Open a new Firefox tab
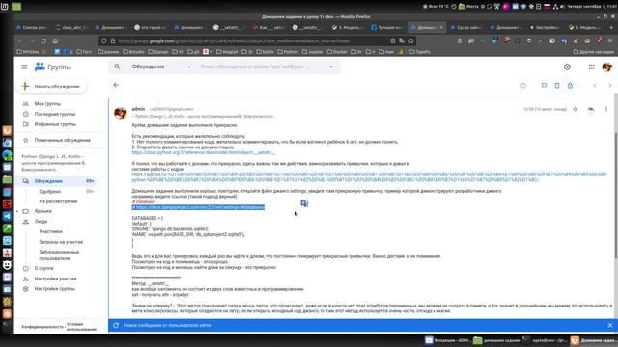This screenshot has height=347, width=618. [611, 28]
